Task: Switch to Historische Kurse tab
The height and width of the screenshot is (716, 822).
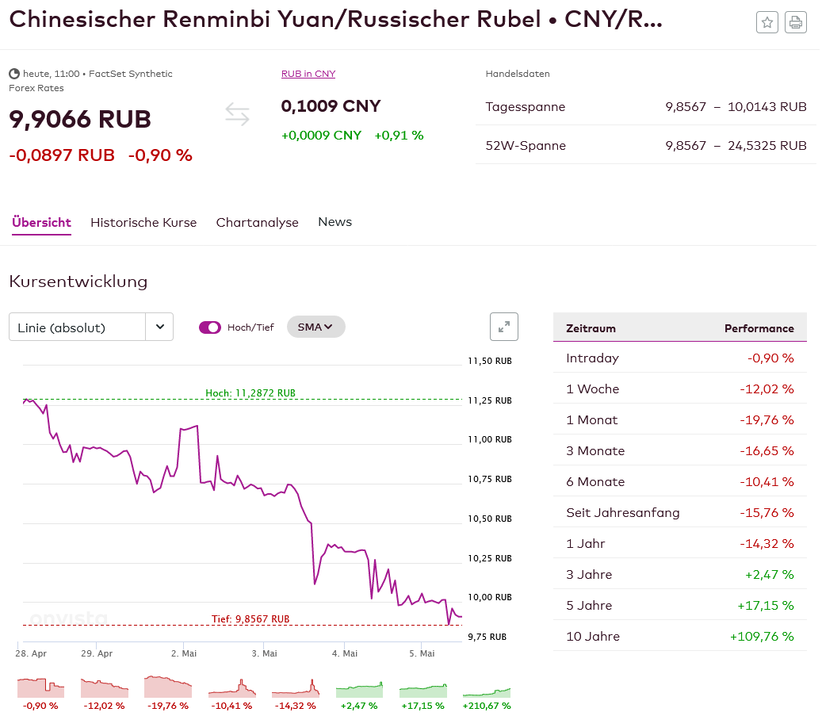Action: point(143,222)
